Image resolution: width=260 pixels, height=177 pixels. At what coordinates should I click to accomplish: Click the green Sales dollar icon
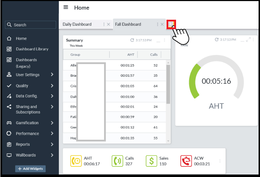[x=151, y=161]
